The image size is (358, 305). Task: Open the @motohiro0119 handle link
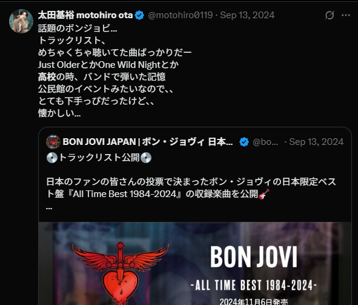tap(181, 15)
